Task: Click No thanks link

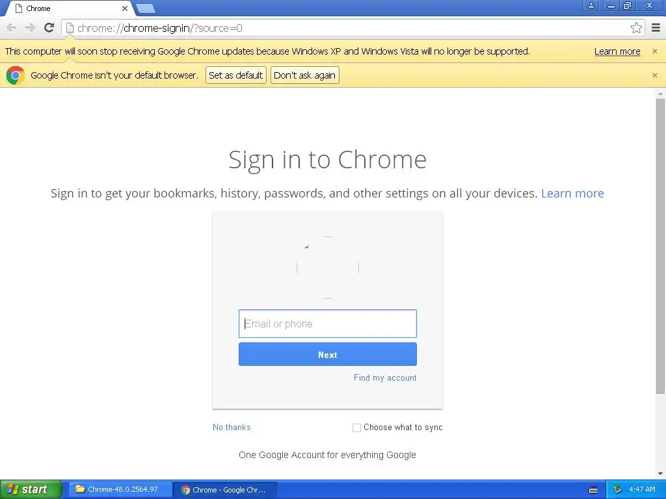Action: pos(232,428)
